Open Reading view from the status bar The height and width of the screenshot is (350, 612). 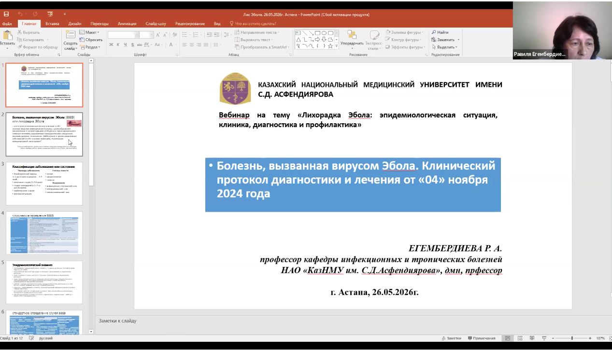click(531, 338)
